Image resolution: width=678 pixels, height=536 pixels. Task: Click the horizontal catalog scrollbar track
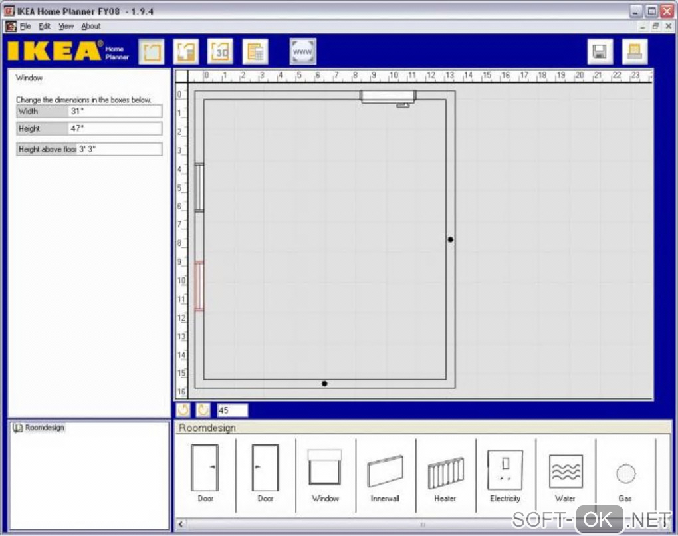click(x=423, y=524)
